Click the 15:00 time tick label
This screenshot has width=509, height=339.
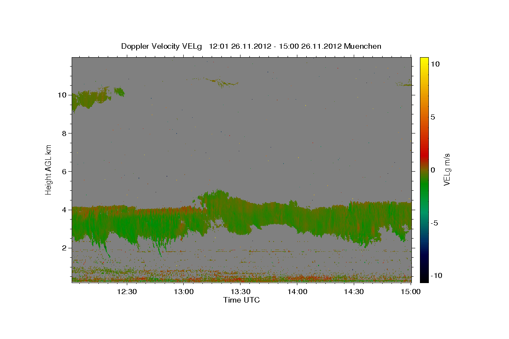(410, 292)
